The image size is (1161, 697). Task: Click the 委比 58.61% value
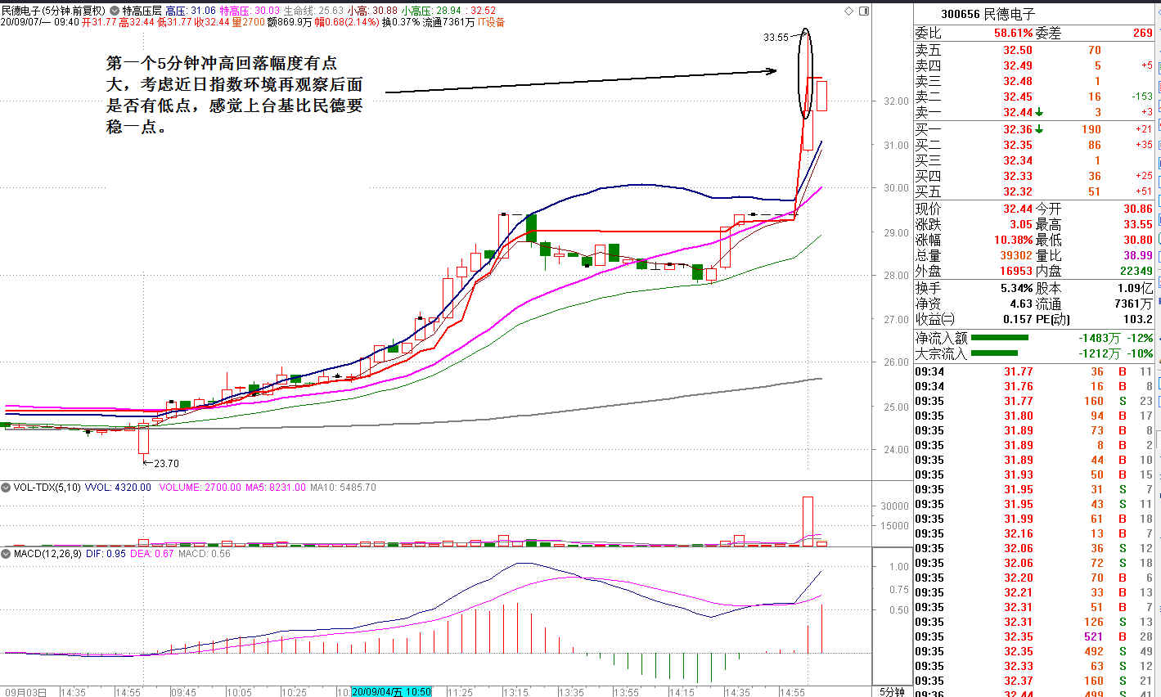pos(1013,33)
